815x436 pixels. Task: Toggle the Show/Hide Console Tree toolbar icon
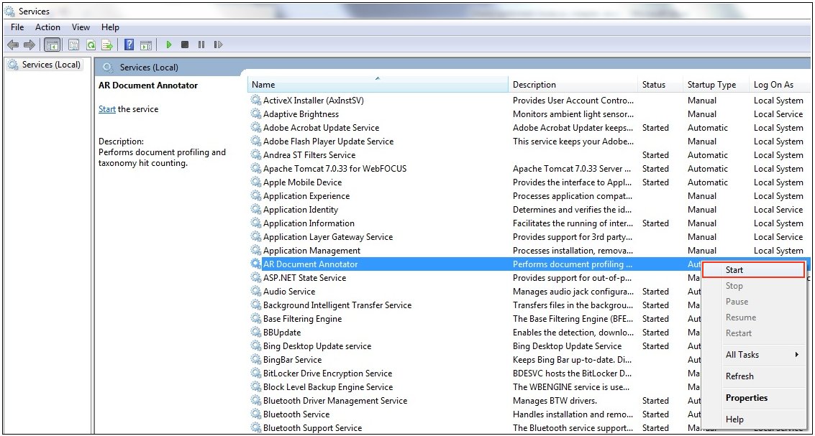52,45
